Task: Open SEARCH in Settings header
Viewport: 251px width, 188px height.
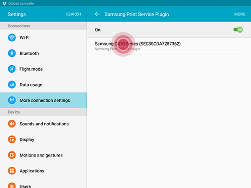Action: [73, 14]
